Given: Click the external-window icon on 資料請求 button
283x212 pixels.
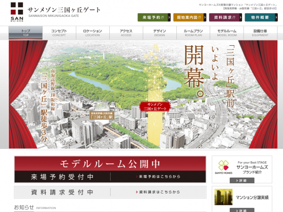Looking at the screenshot, I should tap(234, 17).
